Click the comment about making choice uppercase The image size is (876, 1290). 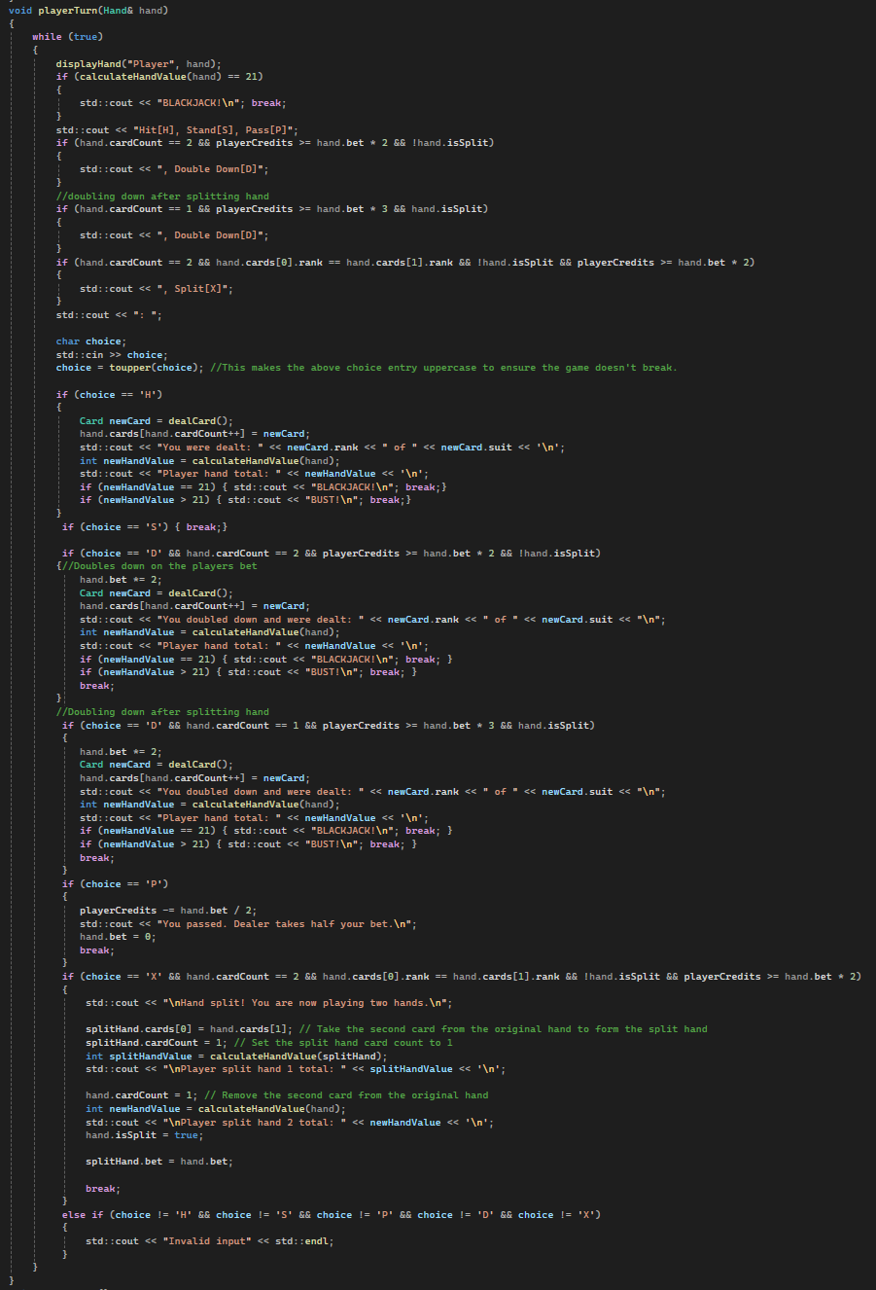(x=442, y=368)
